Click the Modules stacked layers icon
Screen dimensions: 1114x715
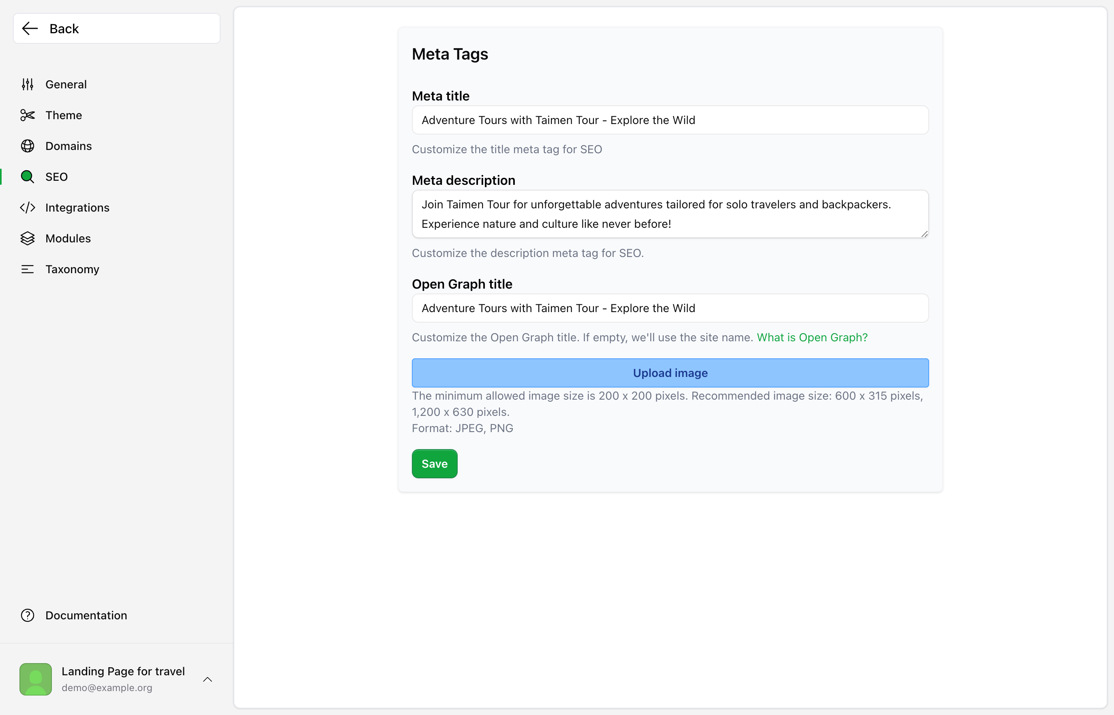(x=28, y=239)
